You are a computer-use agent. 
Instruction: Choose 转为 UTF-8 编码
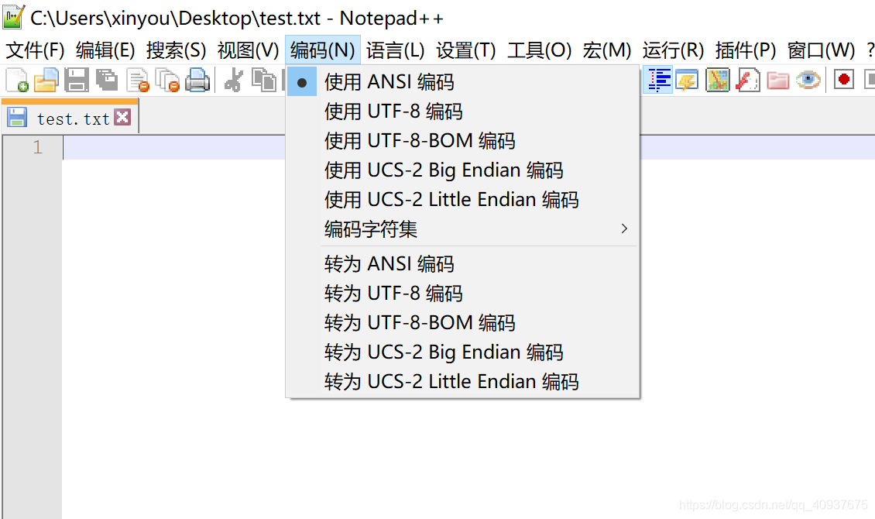pyautogui.click(x=462, y=294)
